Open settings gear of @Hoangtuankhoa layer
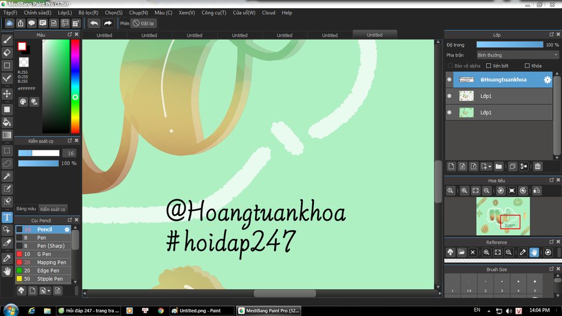The width and height of the screenshot is (562, 316). [x=547, y=80]
